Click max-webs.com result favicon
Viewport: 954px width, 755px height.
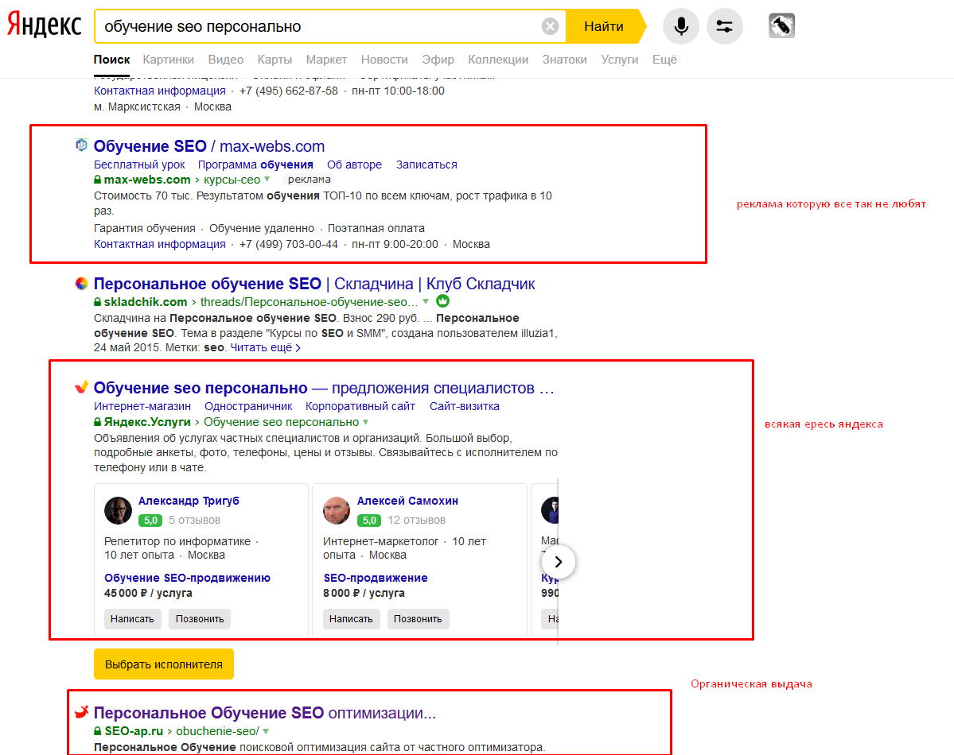(81, 145)
